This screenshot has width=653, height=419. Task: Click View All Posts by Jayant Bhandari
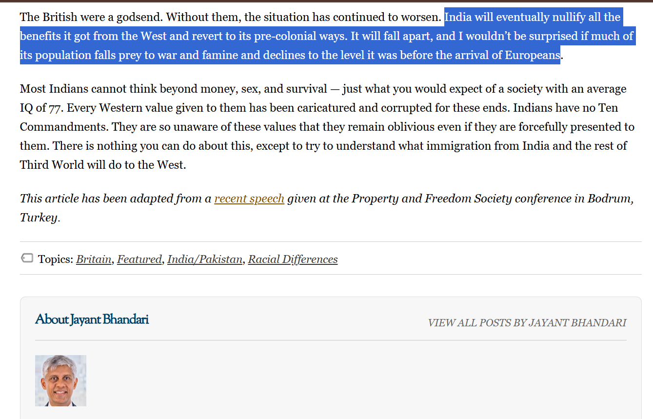pyautogui.click(x=527, y=322)
